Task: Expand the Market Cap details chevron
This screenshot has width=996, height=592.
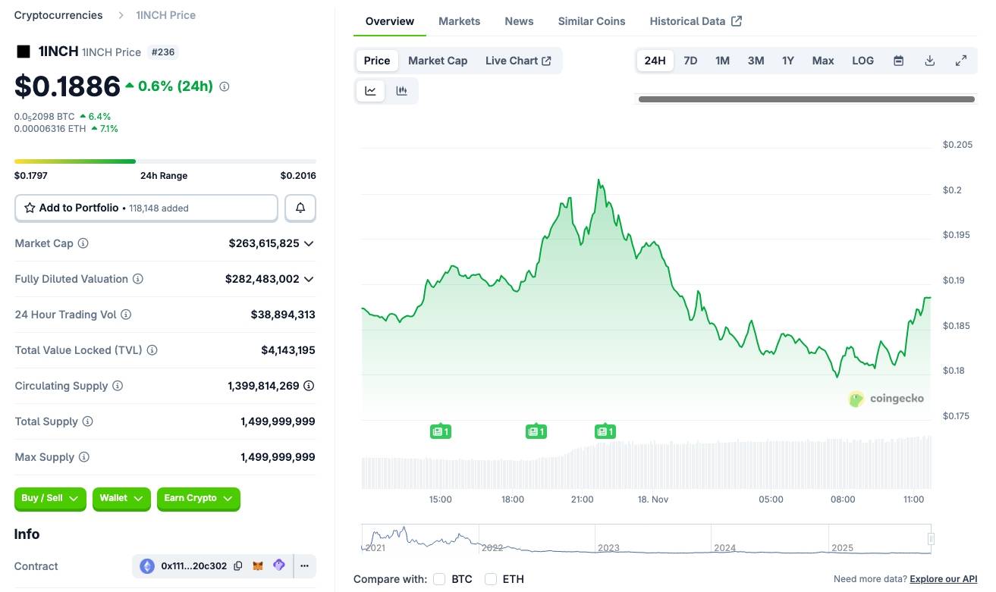Action: [309, 243]
